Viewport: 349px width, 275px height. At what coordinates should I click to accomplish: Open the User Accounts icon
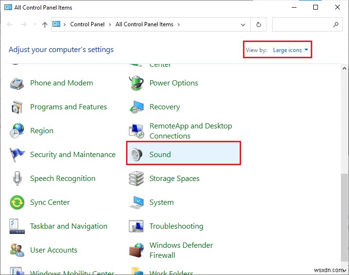[x=17, y=250]
